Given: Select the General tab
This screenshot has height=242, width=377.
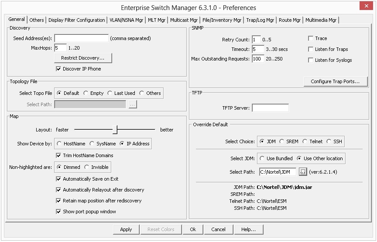Looking at the screenshot, I should (16, 19).
